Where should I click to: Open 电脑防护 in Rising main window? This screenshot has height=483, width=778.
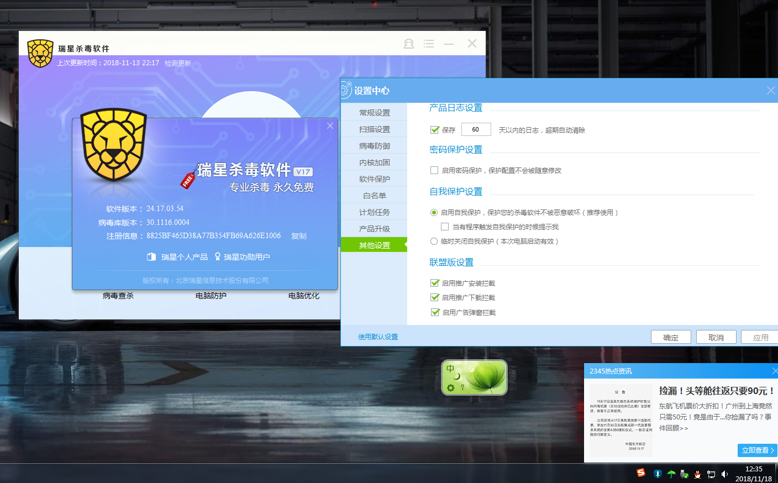coord(211,296)
